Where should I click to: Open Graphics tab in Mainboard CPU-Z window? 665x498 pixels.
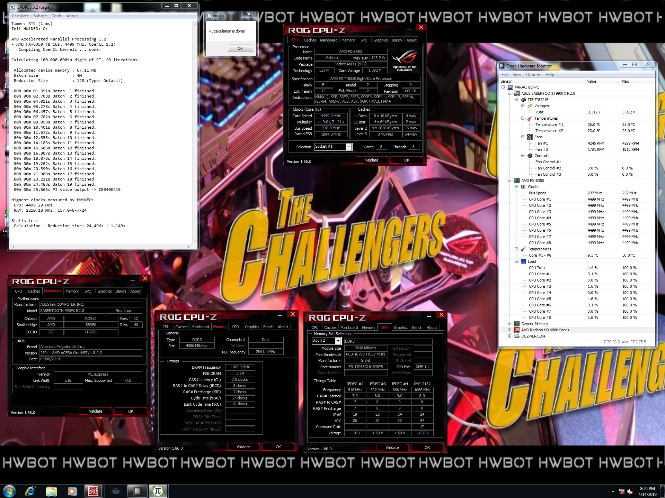(x=104, y=291)
